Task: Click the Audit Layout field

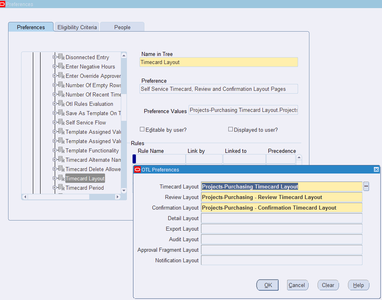Action: coord(281,239)
